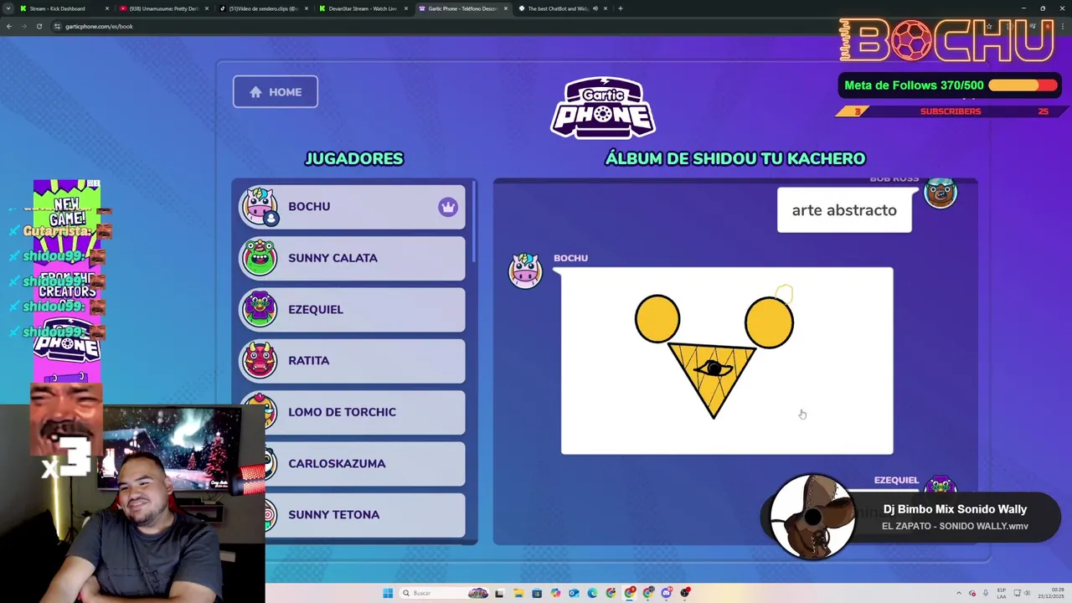This screenshot has width=1072, height=603.
Task: Open the tab search dropdown arrow
Action: click(8, 8)
